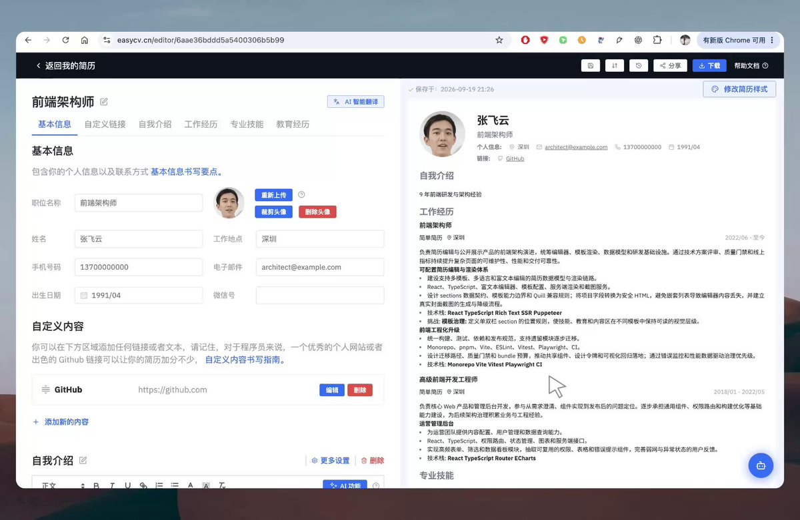
Task: Click the bullet list icon in the editor toolbar
Action: tap(175, 485)
